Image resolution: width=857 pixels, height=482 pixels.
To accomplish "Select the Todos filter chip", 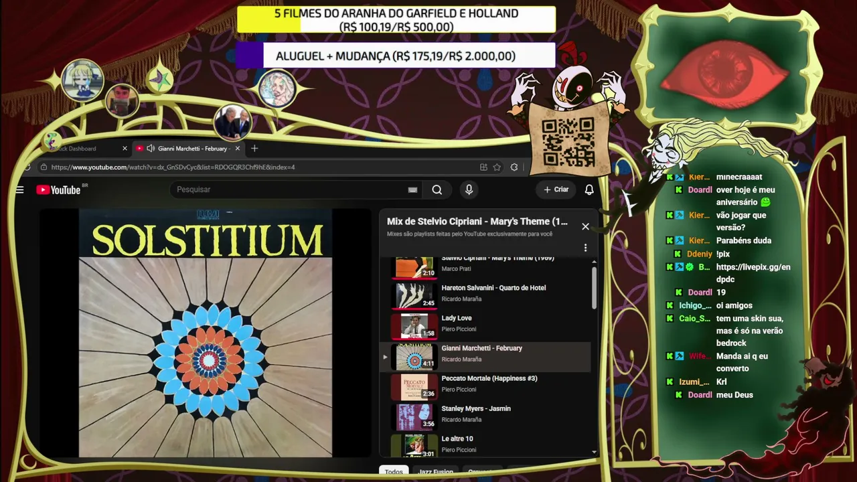I will (x=394, y=472).
